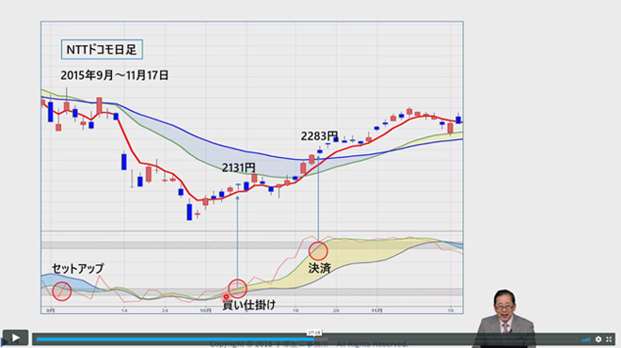Click the セットアップ label text

click(77, 268)
